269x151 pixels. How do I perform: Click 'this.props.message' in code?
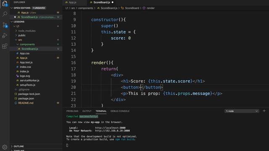point(188,94)
